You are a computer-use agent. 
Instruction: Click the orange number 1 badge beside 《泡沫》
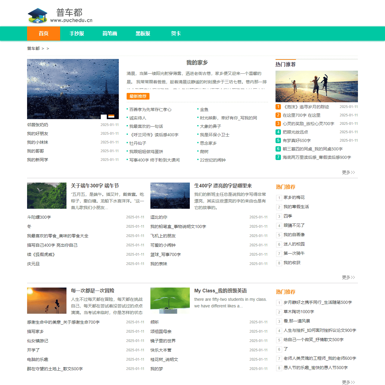coord(278,107)
